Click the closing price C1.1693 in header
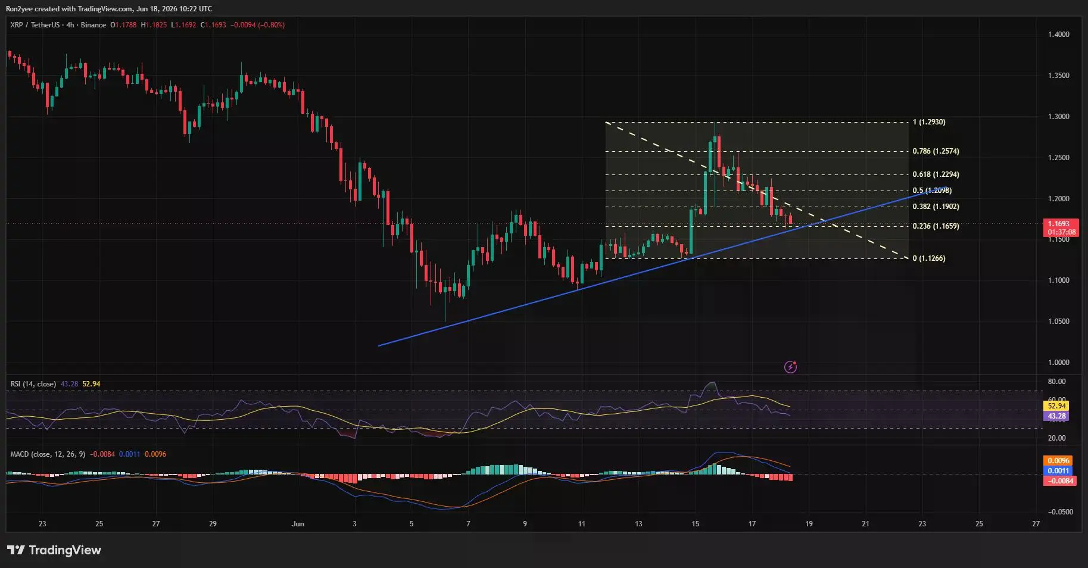Image resolution: width=1088 pixels, height=568 pixels. point(213,25)
